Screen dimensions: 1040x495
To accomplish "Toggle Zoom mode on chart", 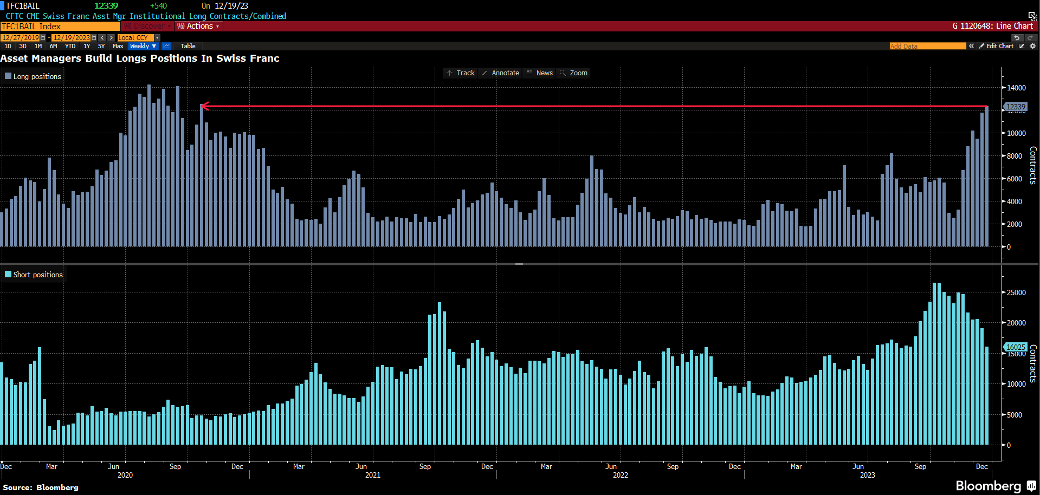I will pyautogui.click(x=573, y=73).
